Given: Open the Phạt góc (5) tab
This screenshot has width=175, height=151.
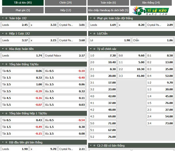Looking at the screenshot, I should [23, 10].
